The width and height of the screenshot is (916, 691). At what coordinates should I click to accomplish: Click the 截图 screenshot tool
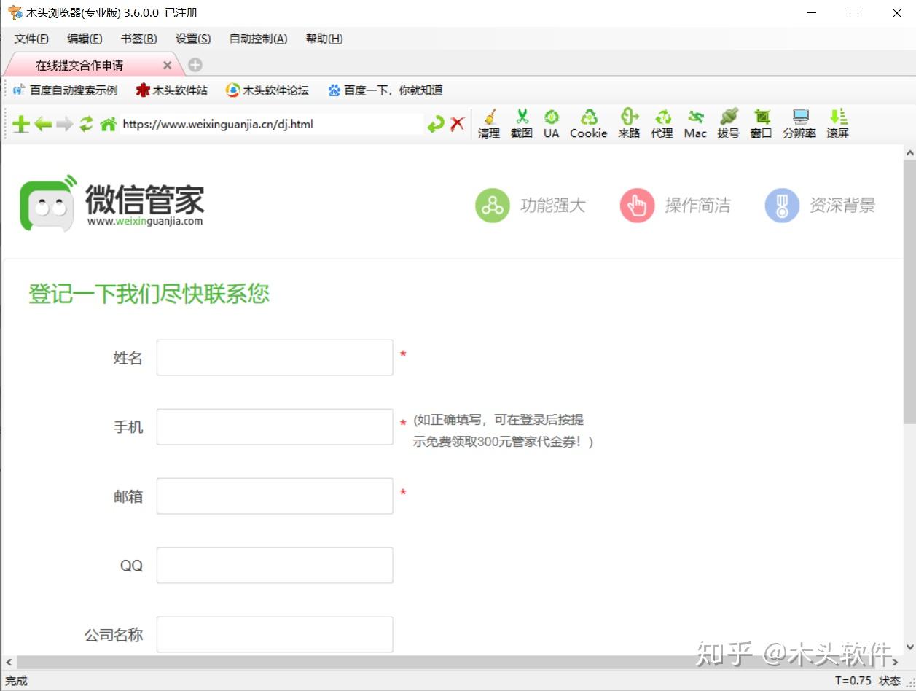(522, 124)
